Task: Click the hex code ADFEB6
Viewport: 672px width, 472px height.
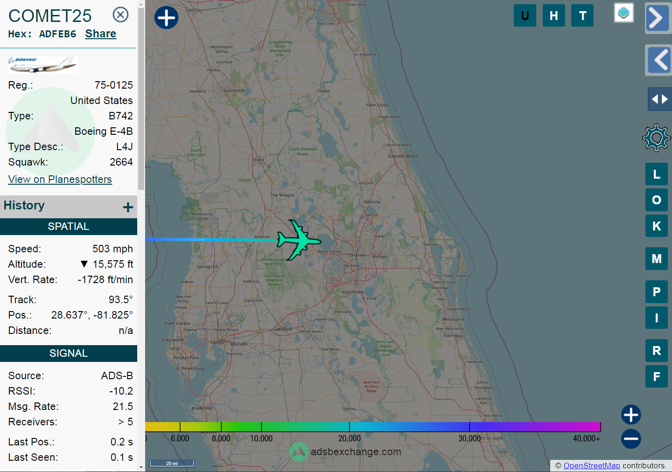Action: pos(57,34)
